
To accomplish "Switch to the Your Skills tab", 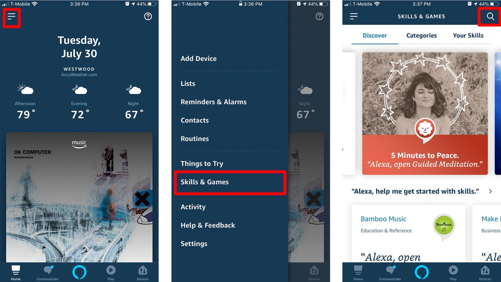I will point(468,35).
